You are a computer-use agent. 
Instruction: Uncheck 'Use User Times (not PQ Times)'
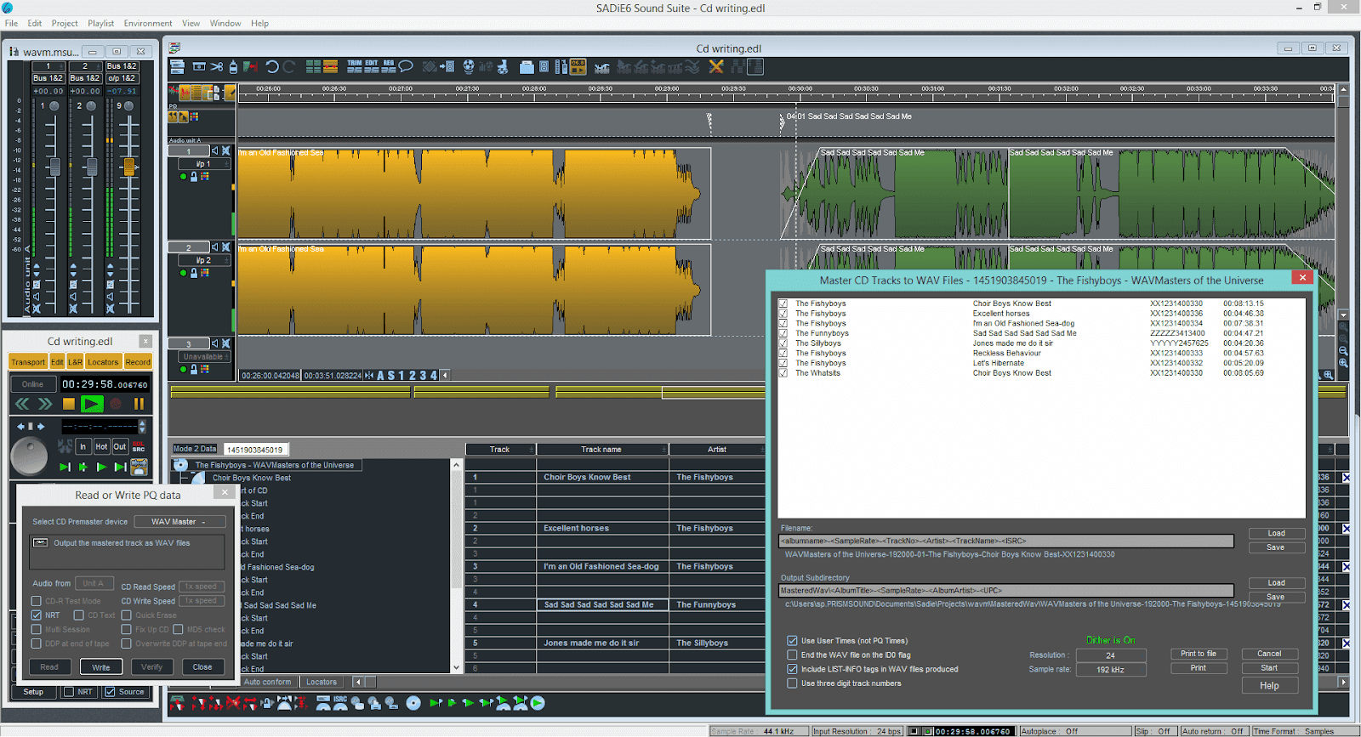point(792,641)
